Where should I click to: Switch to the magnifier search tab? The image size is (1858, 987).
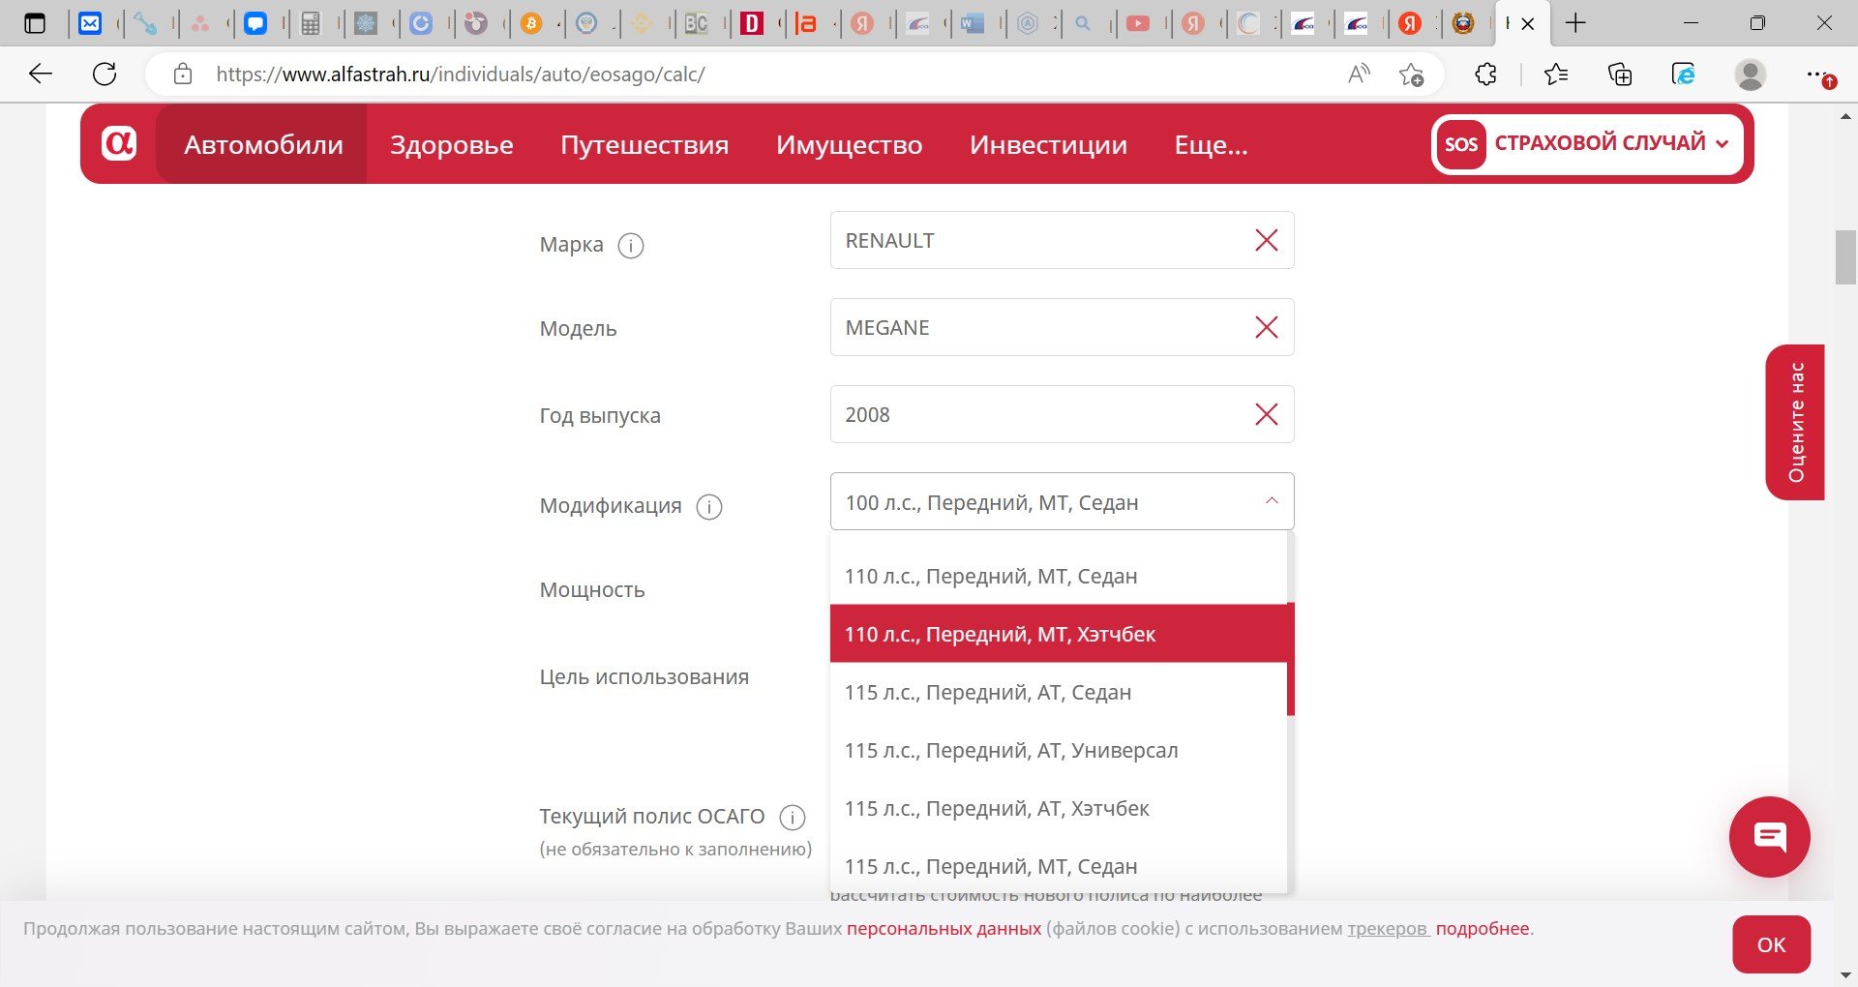coord(1084,23)
